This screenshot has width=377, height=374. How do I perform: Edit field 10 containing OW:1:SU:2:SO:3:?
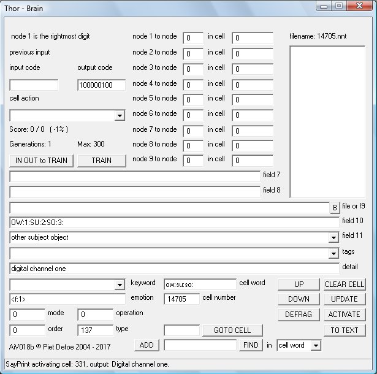[174, 223]
